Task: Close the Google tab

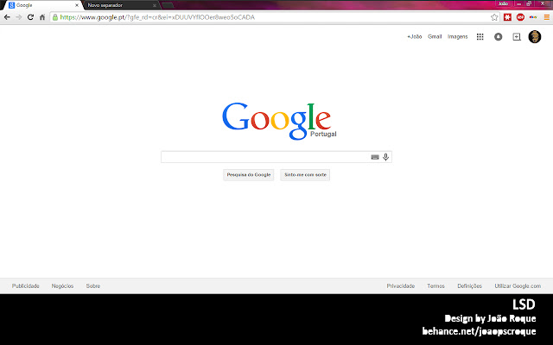Action: tap(77, 5)
